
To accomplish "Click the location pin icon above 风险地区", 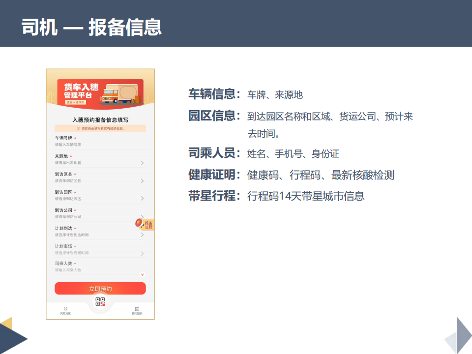I will click(x=65, y=309).
